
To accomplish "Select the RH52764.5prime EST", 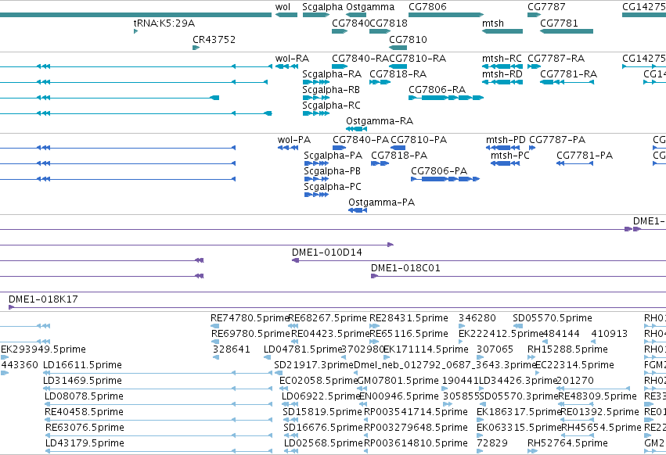I will [x=532, y=451].
